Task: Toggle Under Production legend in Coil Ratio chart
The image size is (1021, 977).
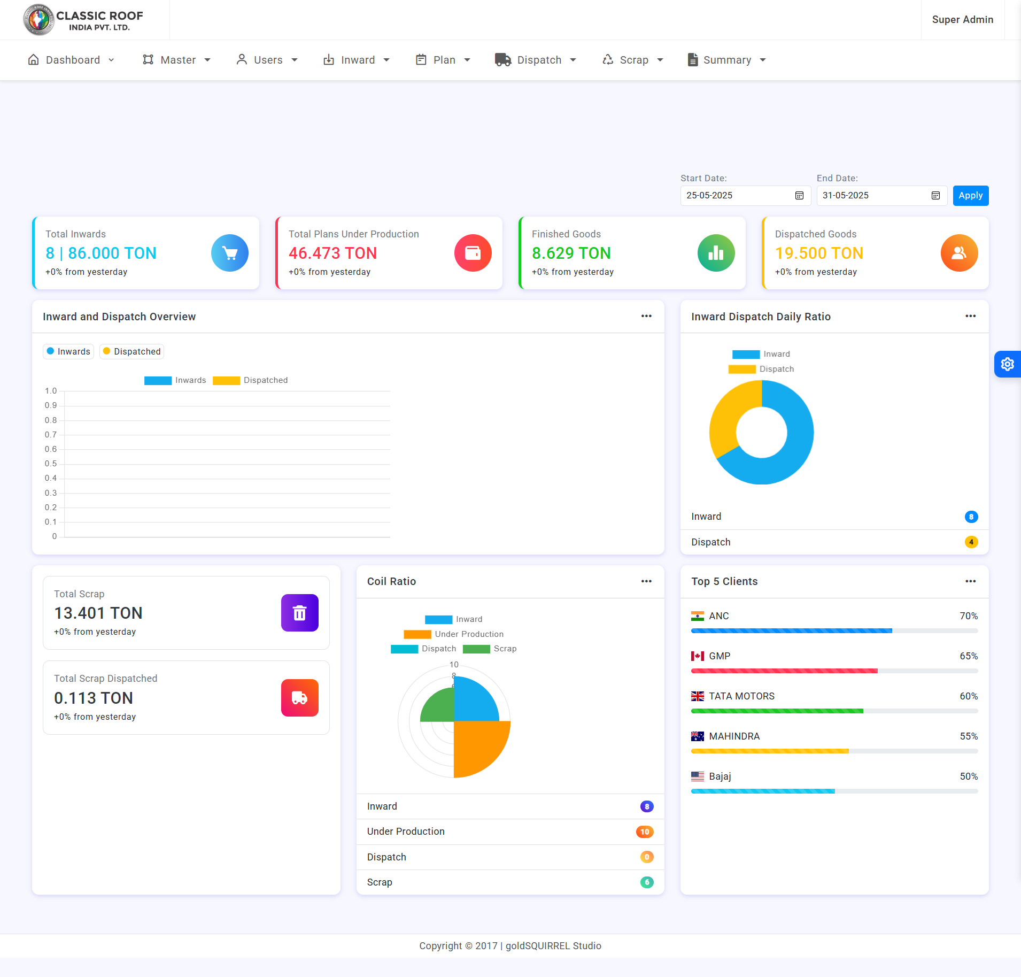Action: click(453, 634)
